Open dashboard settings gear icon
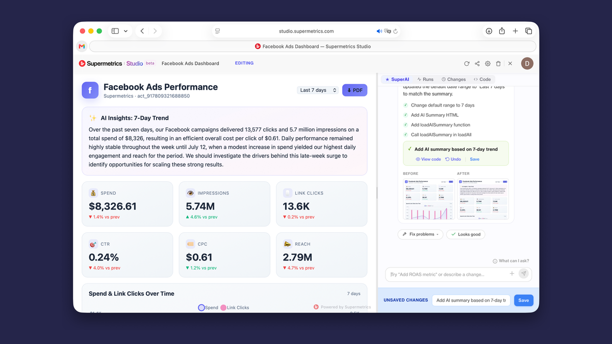 point(488,64)
